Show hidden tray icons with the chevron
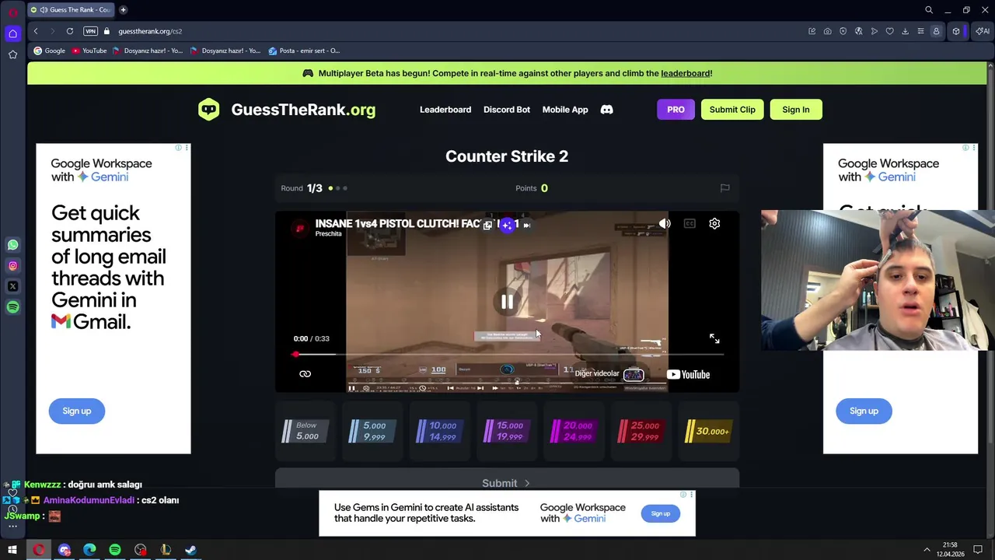995x560 pixels. [927, 550]
